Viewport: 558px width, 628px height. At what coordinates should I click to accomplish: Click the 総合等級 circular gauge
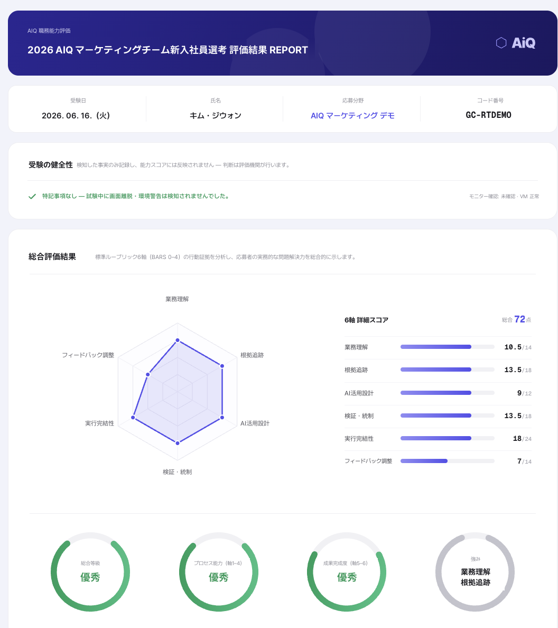point(90,572)
